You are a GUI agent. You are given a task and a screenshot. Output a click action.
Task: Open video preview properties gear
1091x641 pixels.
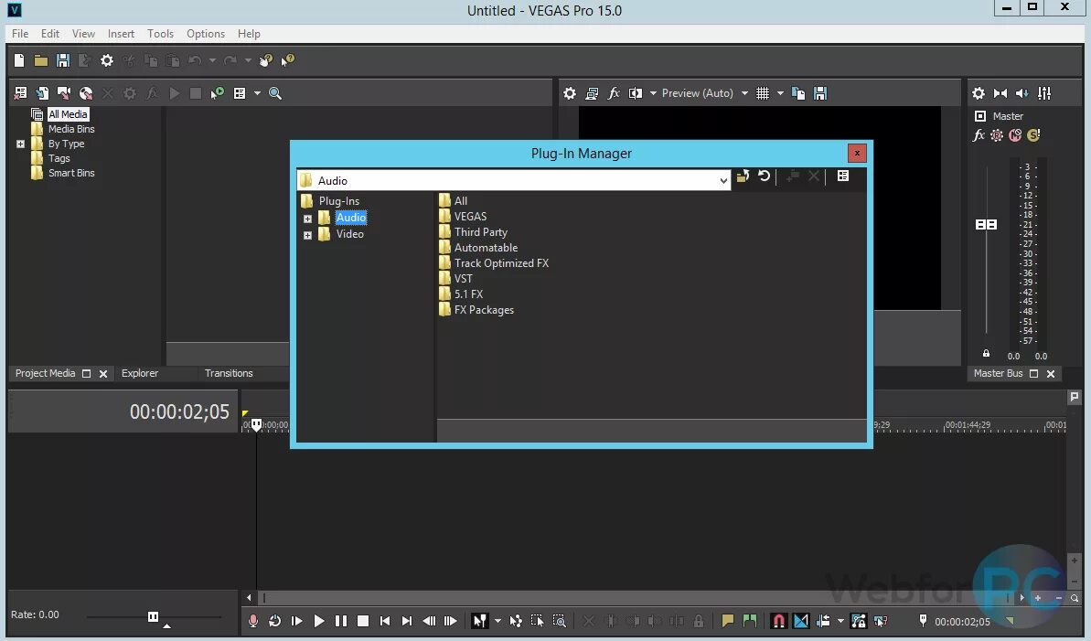(570, 93)
